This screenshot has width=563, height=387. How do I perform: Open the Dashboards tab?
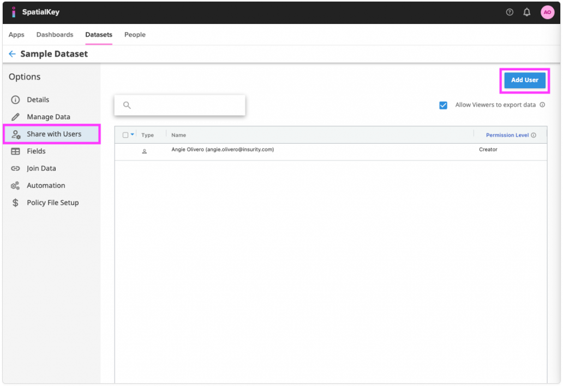(55, 35)
